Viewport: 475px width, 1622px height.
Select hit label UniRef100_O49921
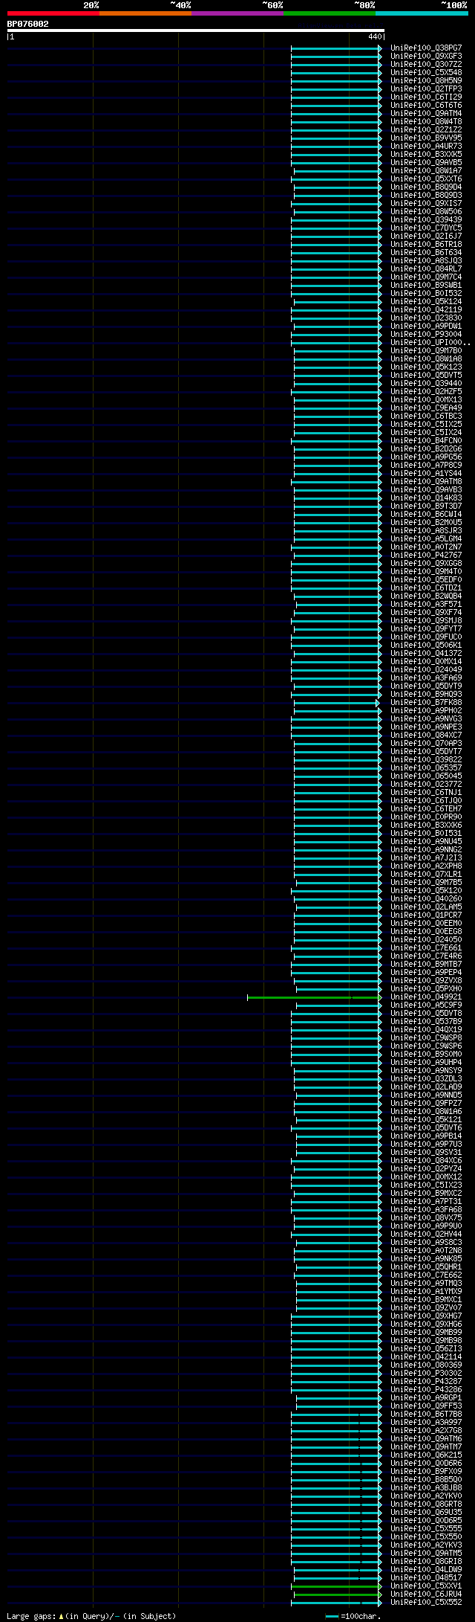[x=426, y=997]
